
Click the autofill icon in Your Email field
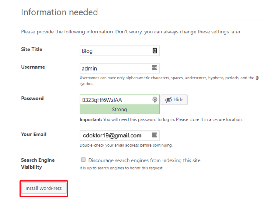(155, 135)
